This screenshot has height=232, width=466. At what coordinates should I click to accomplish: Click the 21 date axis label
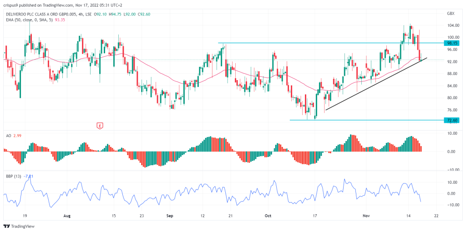tap(231, 216)
